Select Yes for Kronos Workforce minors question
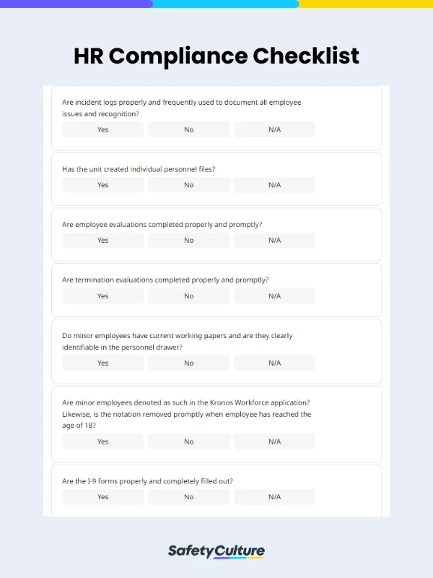 coord(102,441)
